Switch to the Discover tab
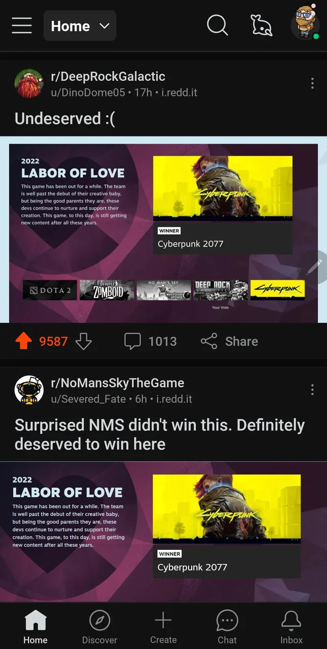 [100, 628]
